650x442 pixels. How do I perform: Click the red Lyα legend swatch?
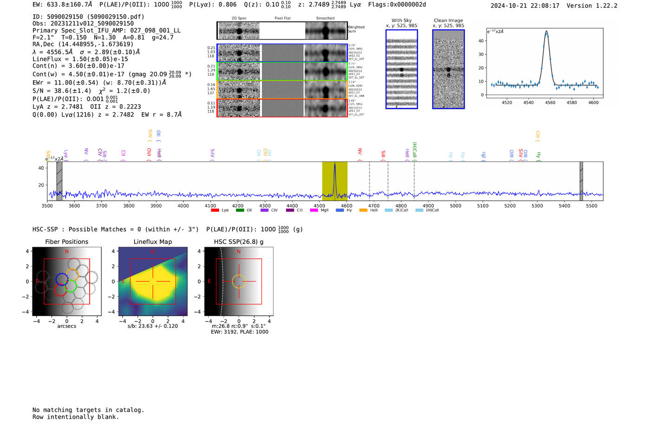tap(215, 211)
